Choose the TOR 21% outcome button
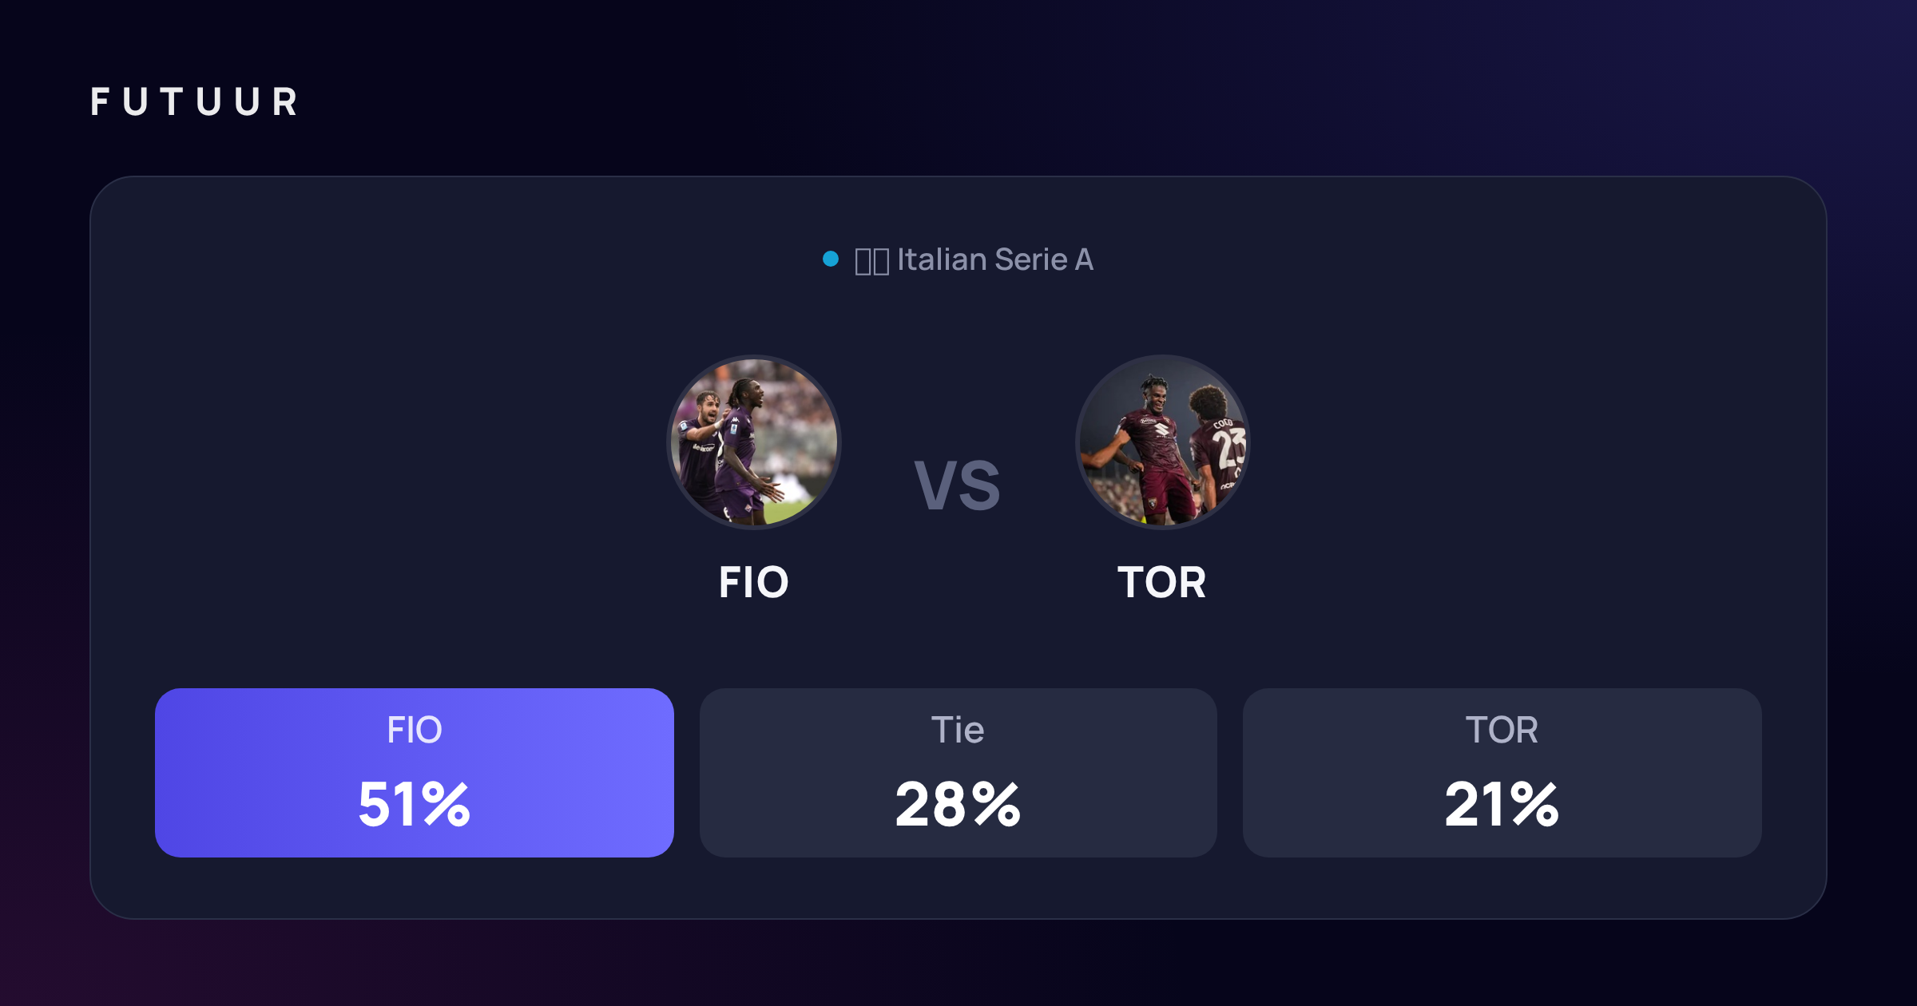Viewport: 1917px width, 1006px height. [1502, 773]
